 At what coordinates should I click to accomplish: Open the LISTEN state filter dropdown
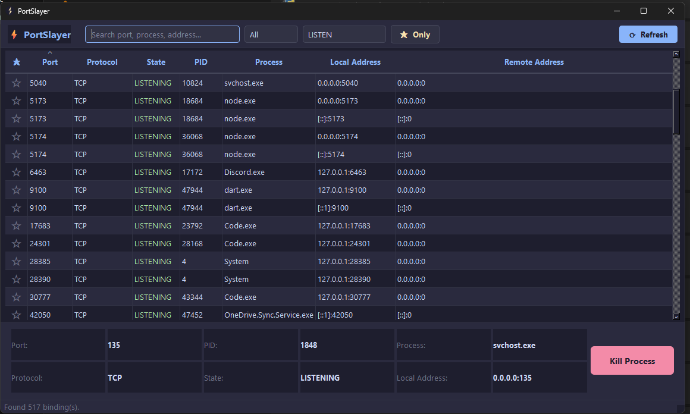coord(344,34)
